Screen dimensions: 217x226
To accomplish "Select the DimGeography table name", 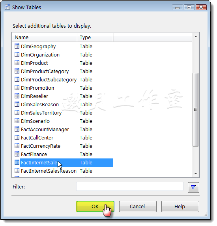I will click(x=38, y=47).
